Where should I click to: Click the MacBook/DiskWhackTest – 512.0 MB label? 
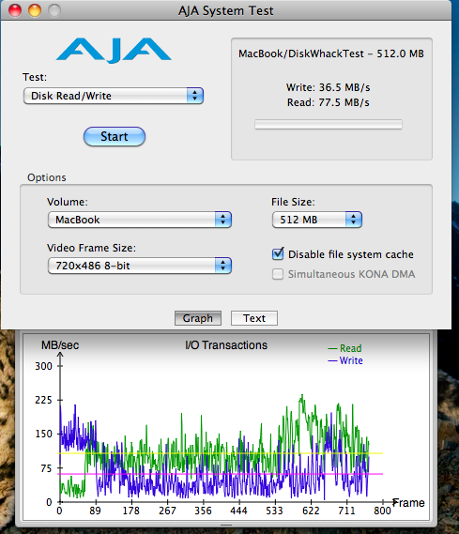pyautogui.click(x=331, y=53)
